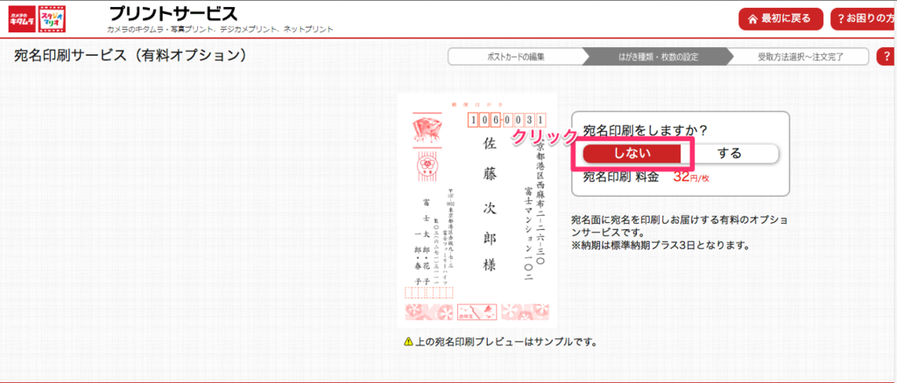Click the カメラのキタムラ logo
The height and width of the screenshot is (383, 897).
point(21,19)
